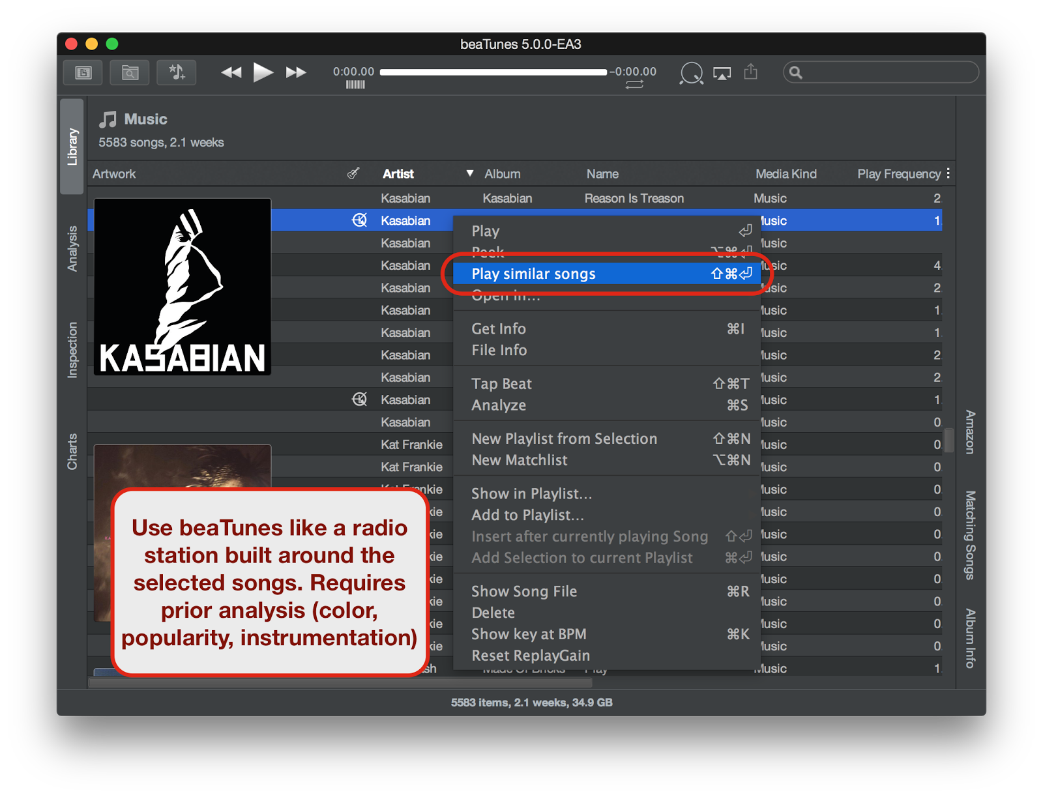Choose Get Info in the context menu

tap(606, 329)
